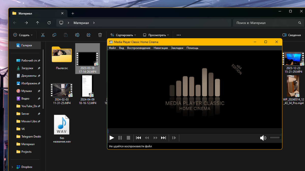
Task: Decrease playback speed with rewind button
Action: point(147,138)
